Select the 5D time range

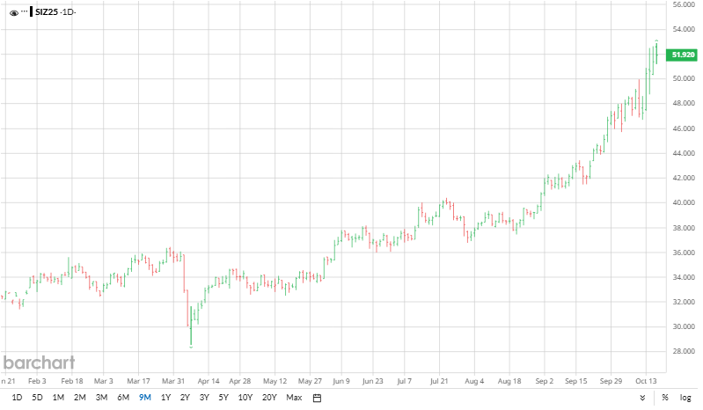tap(37, 398)
